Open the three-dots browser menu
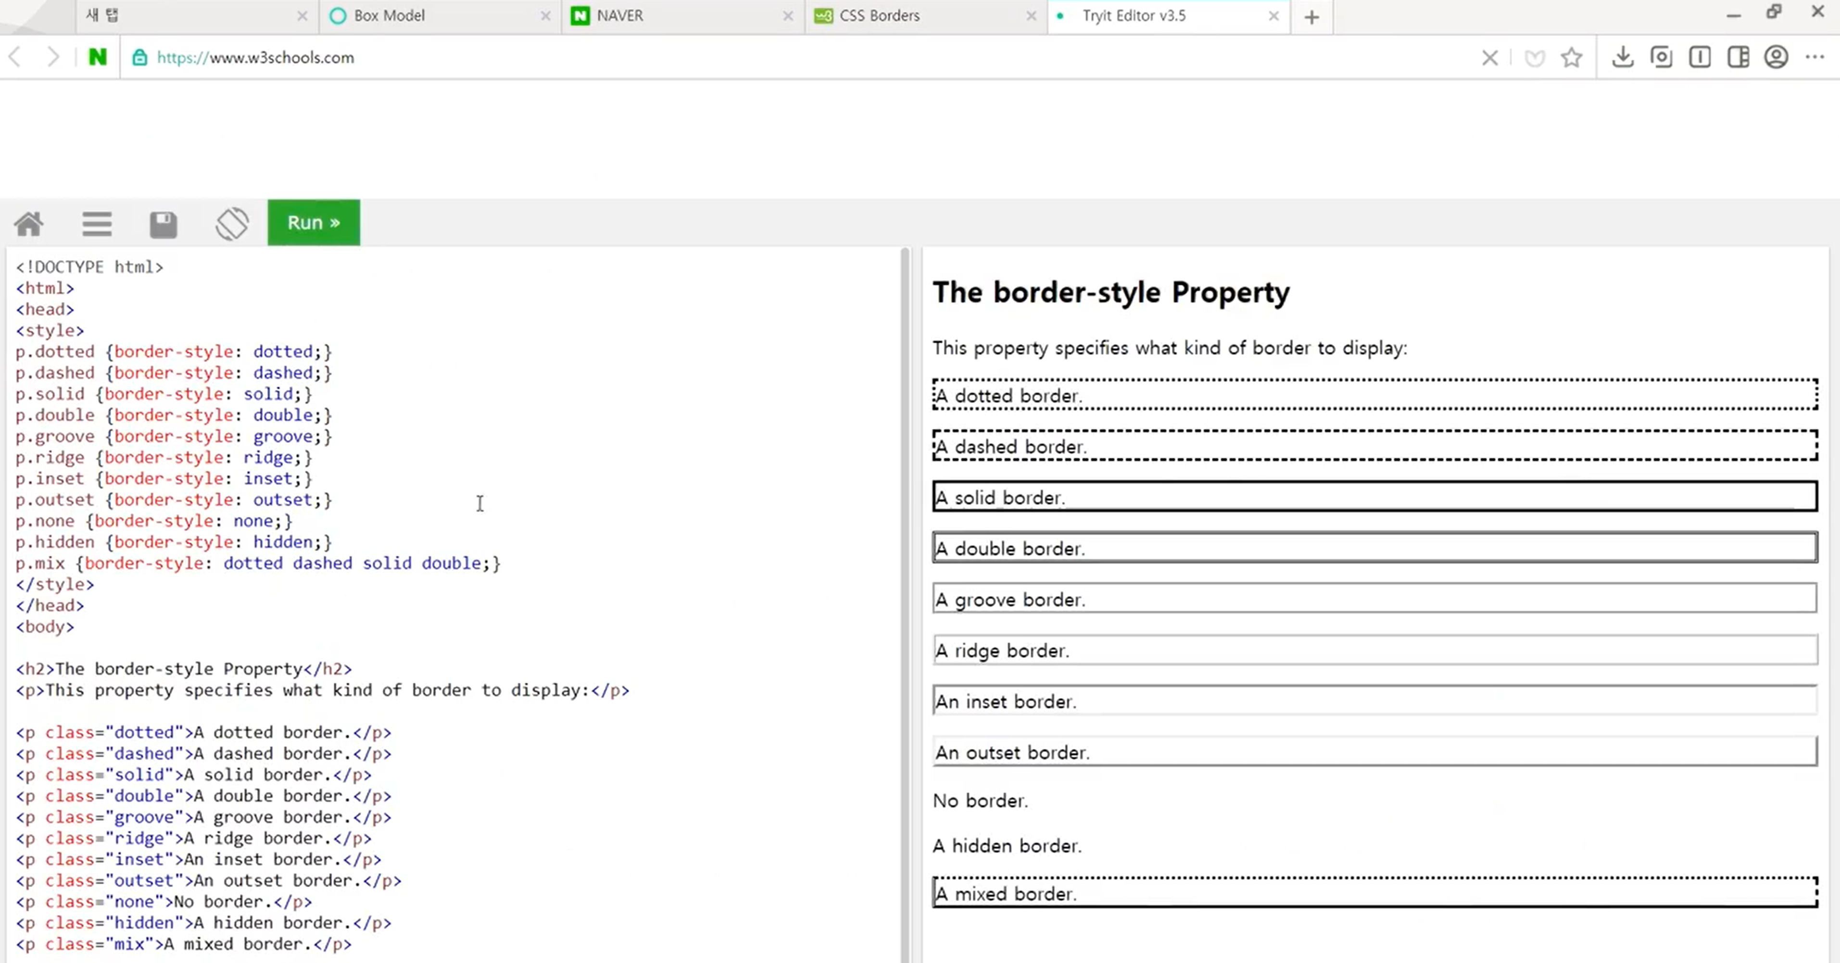 [x=1815, y=57]
